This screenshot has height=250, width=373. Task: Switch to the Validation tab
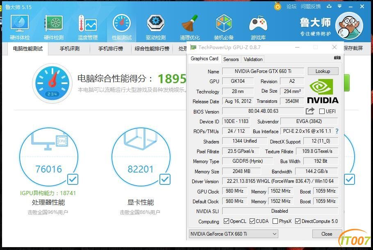pyautogui.click(x=253, y=59)
